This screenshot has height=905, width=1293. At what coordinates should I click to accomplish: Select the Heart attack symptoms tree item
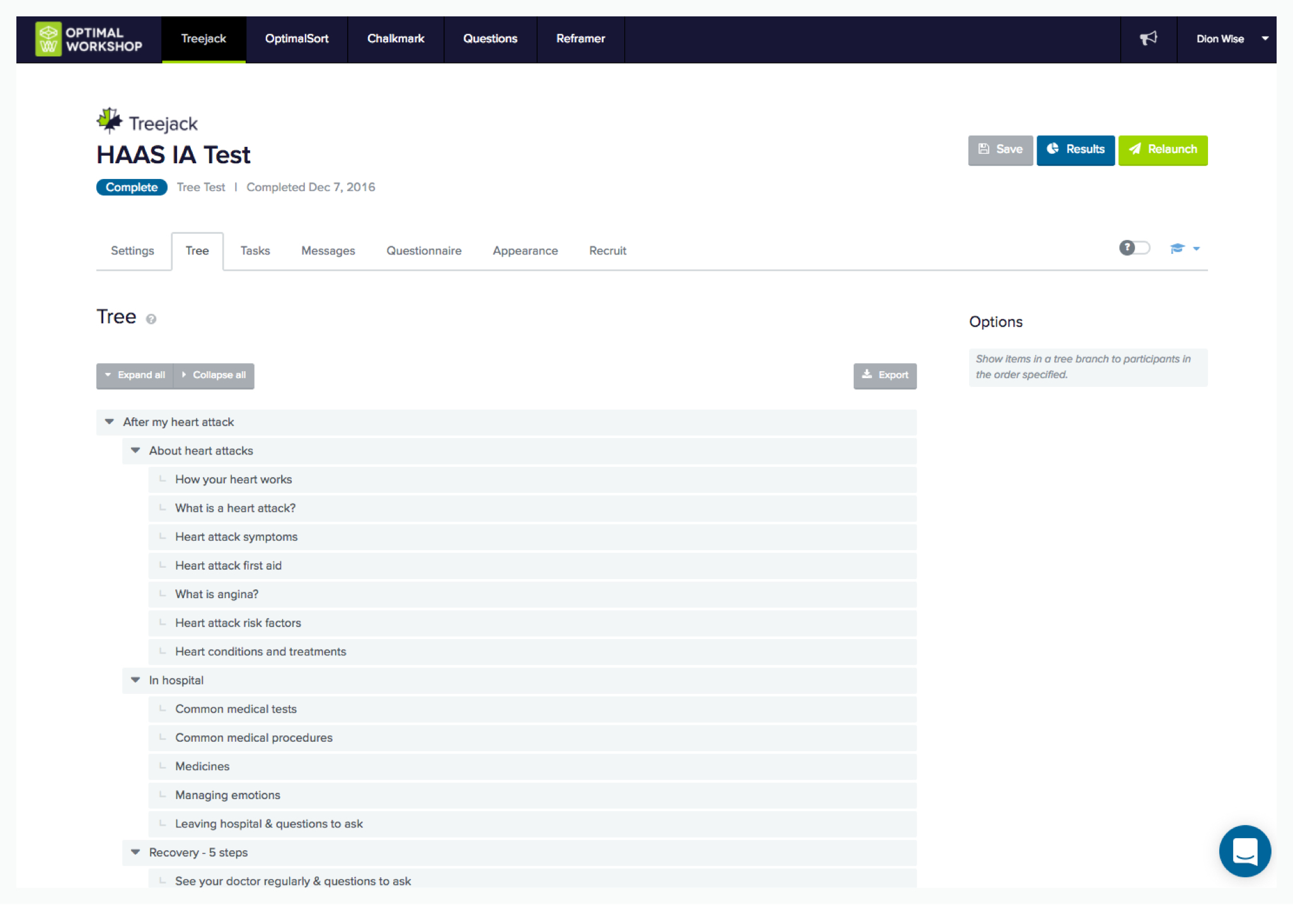tap(236, 536)
